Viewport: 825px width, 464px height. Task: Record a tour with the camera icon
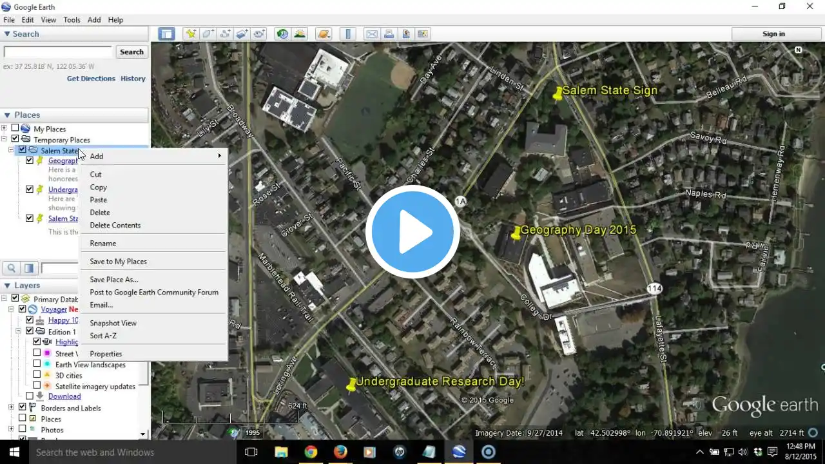pos(260,34)
